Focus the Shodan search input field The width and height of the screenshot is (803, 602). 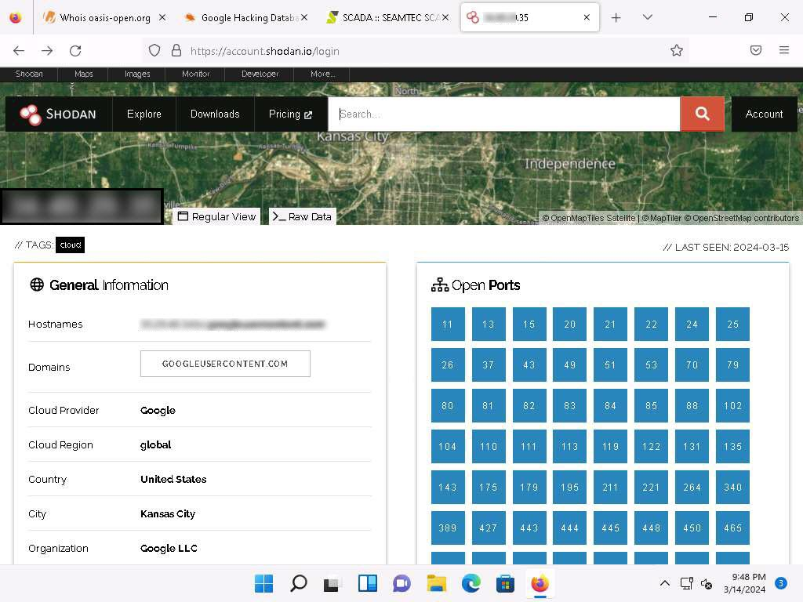pyautogui.click(x=504, y=114)
